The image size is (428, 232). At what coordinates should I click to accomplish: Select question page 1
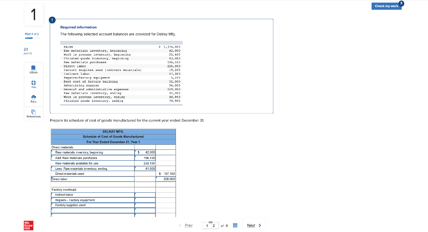207,226
